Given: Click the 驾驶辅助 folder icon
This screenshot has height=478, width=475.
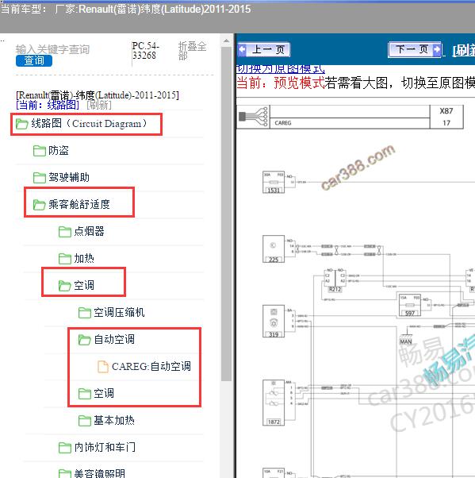Looking at the screenshot, I should click(40, 178).
